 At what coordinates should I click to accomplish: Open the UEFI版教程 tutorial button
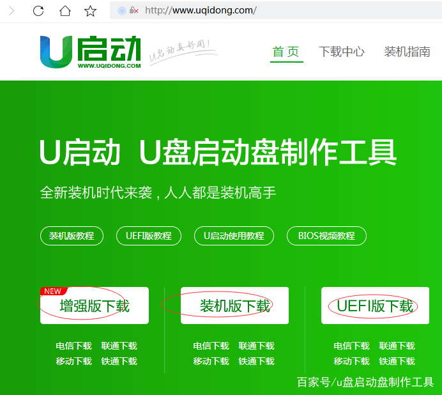pos(149,236)
